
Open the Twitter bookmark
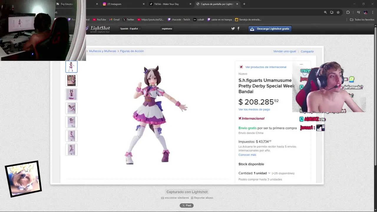128,20
